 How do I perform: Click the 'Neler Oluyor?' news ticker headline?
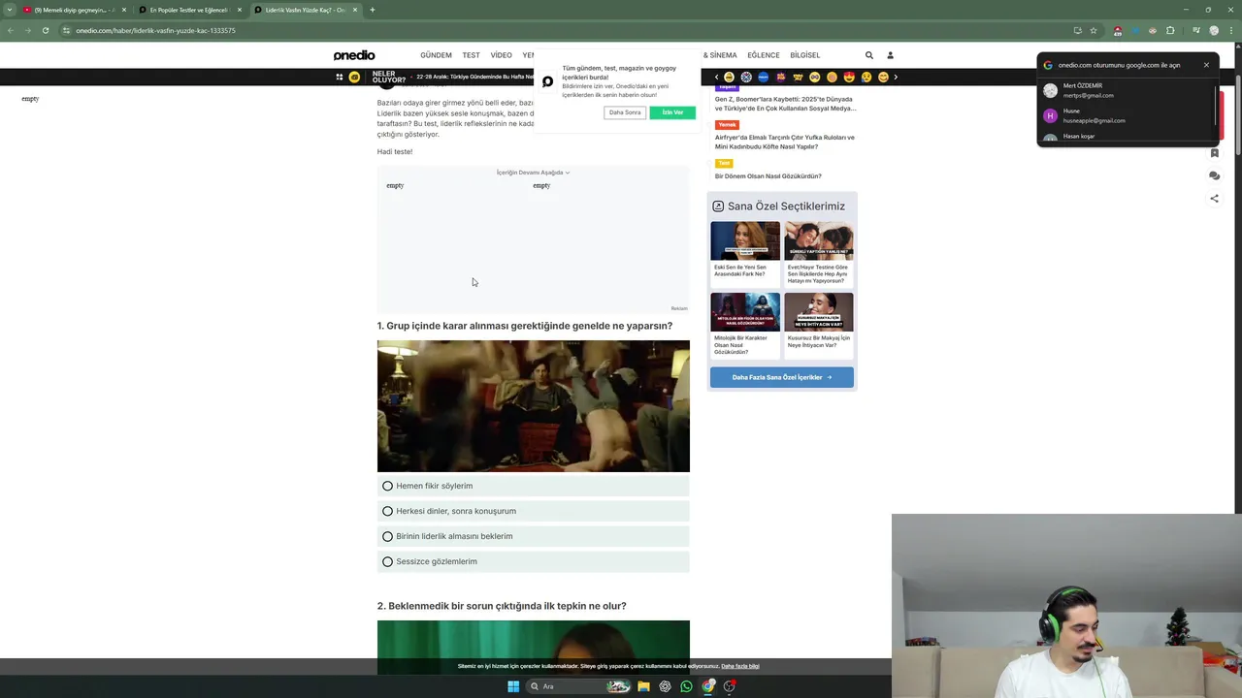tap(475, 77)
